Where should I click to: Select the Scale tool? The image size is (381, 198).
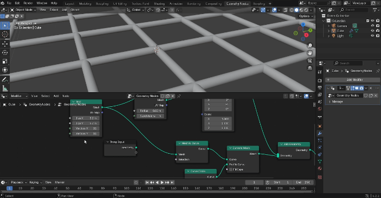click(5, 61)
